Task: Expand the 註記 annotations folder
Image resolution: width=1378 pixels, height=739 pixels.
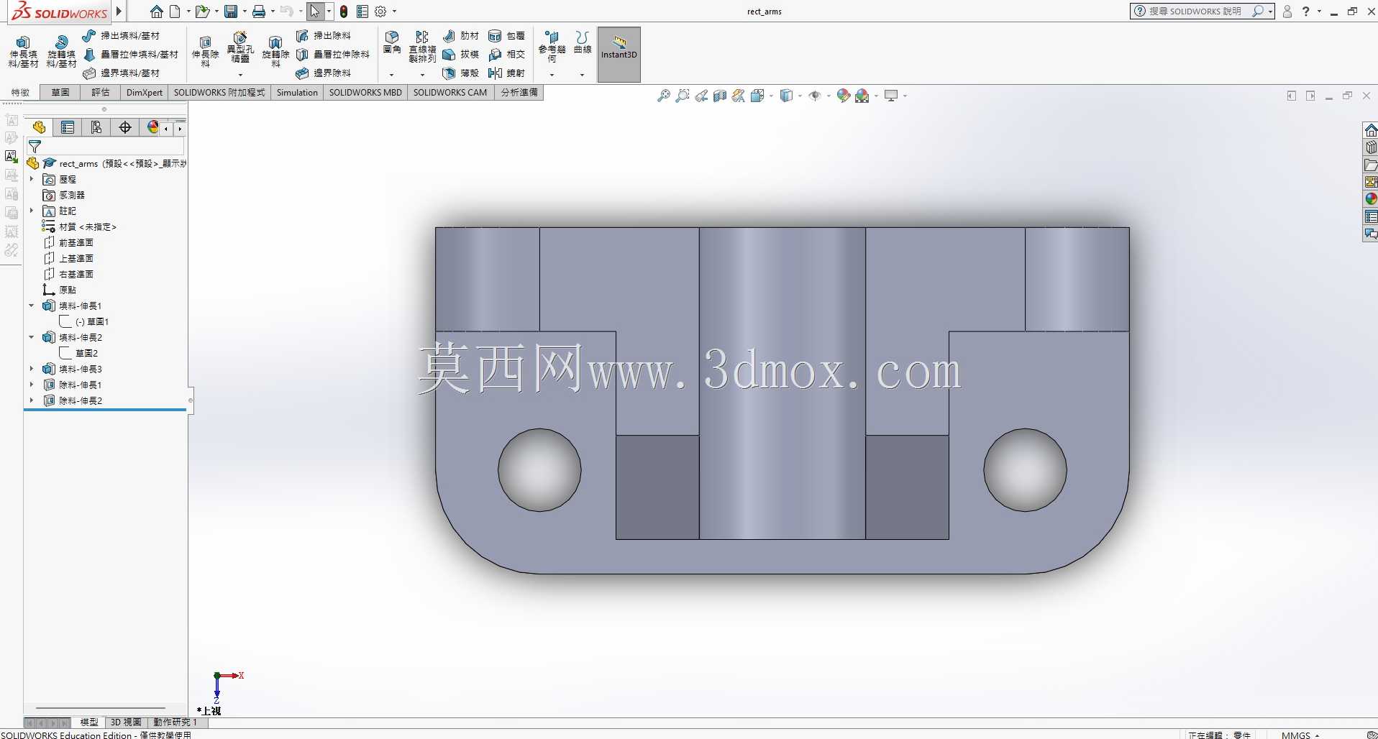Action: click(32, 211)
